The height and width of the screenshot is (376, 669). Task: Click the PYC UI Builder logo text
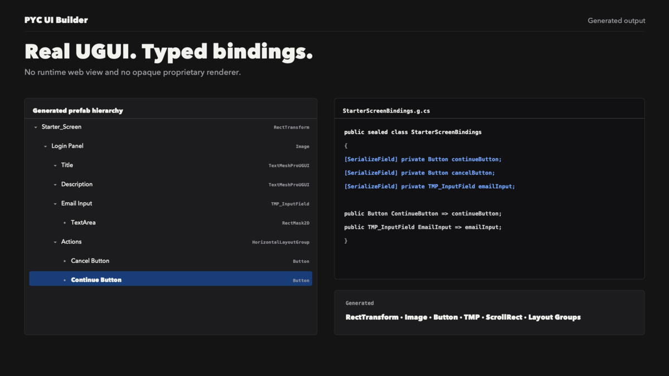pos(56,20)
